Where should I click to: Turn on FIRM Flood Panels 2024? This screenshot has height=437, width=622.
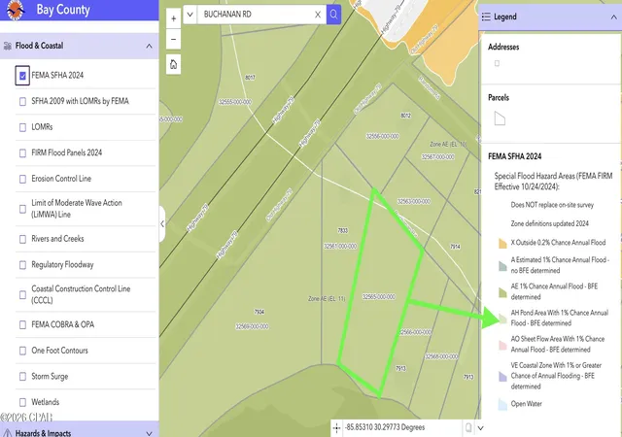coord(22,153)
